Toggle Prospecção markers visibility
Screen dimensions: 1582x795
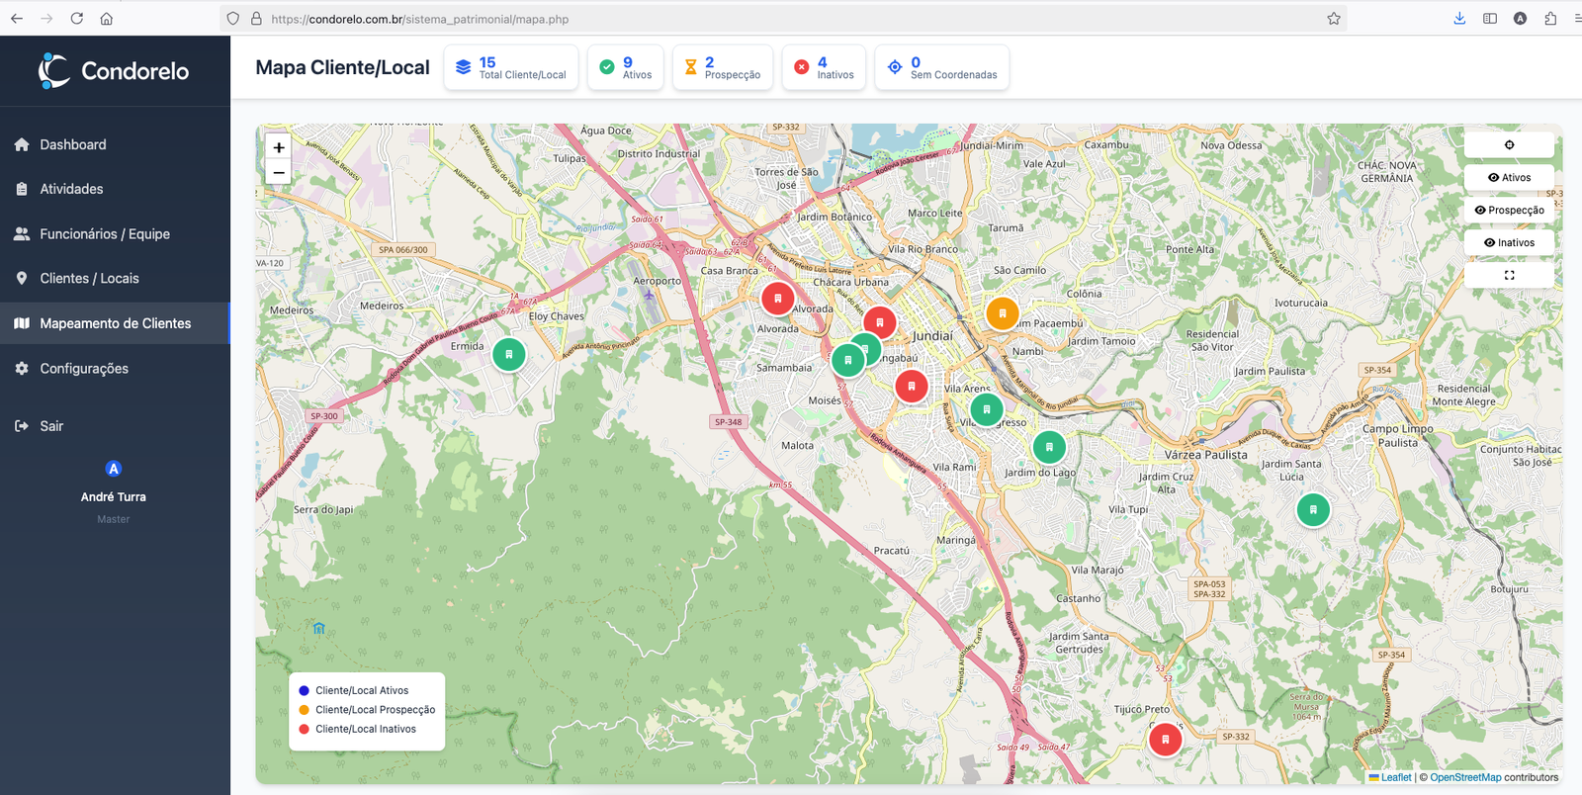coord(1509,211)
